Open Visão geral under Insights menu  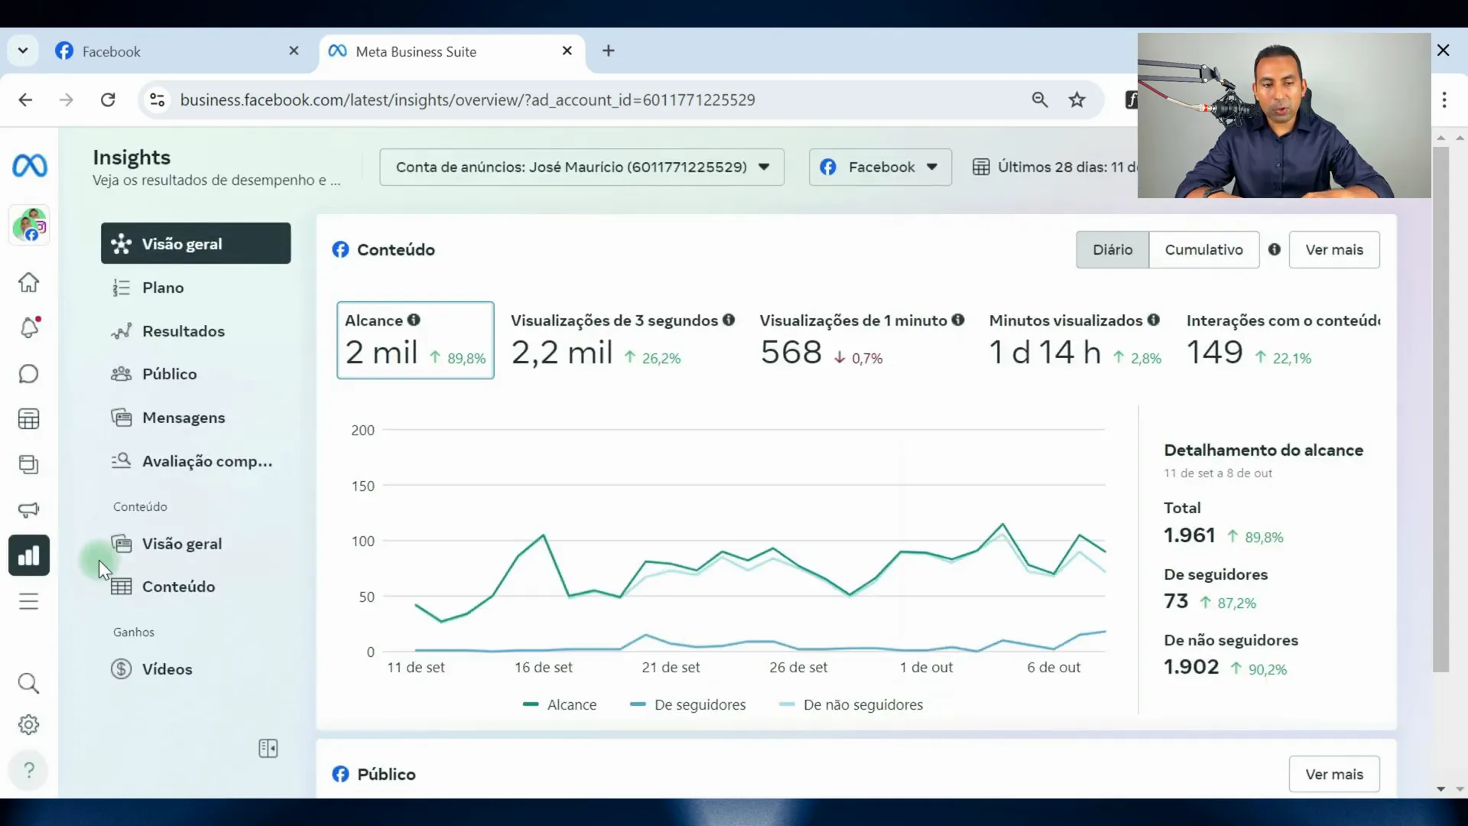tap(196, 243)
